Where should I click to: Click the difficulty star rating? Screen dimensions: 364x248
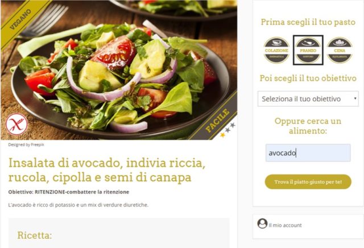[227, 130]
